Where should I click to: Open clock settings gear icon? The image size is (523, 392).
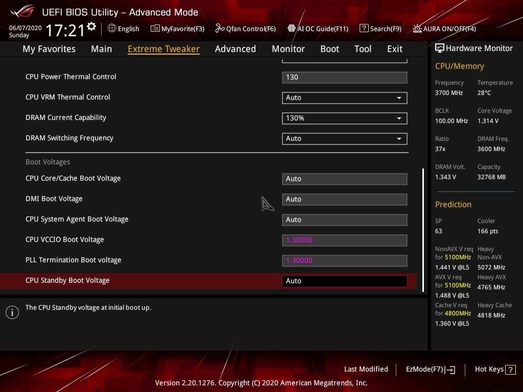click(x=91, y=27)
